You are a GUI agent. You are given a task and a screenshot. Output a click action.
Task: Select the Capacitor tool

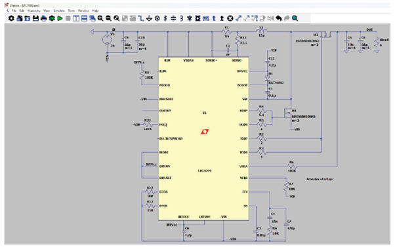pos(173,18)
